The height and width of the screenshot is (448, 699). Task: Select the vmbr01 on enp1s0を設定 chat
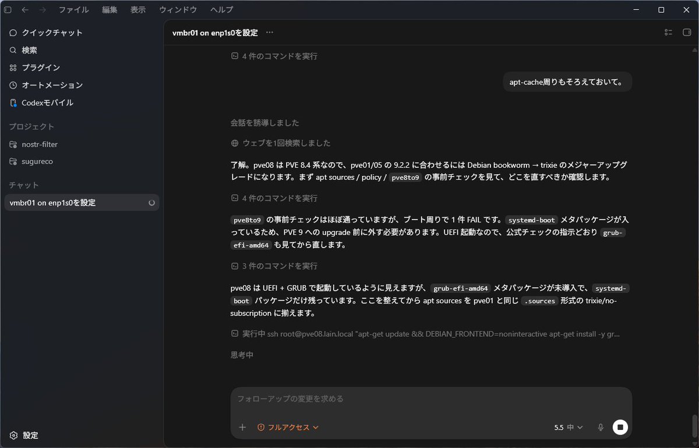click(82, 203)
